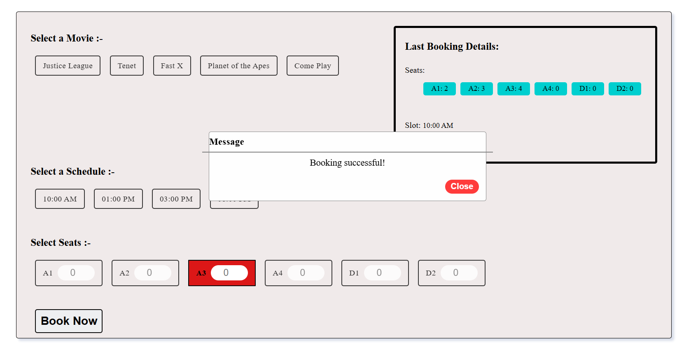Select the Justice League movie
The height and width of the screenshot is (354, 691).
click(x=68, y=65)
